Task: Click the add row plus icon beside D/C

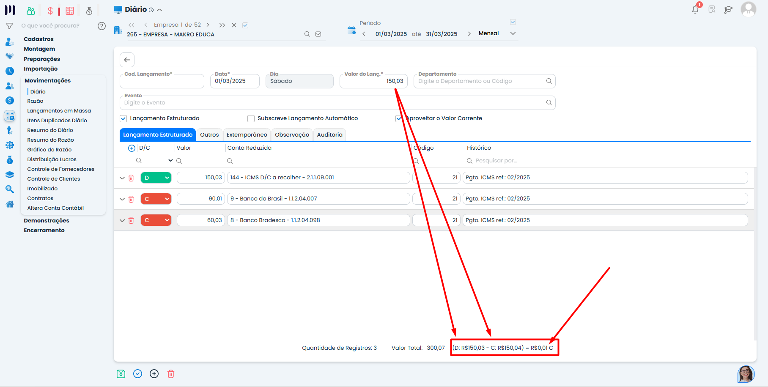Action: (132, 148)
